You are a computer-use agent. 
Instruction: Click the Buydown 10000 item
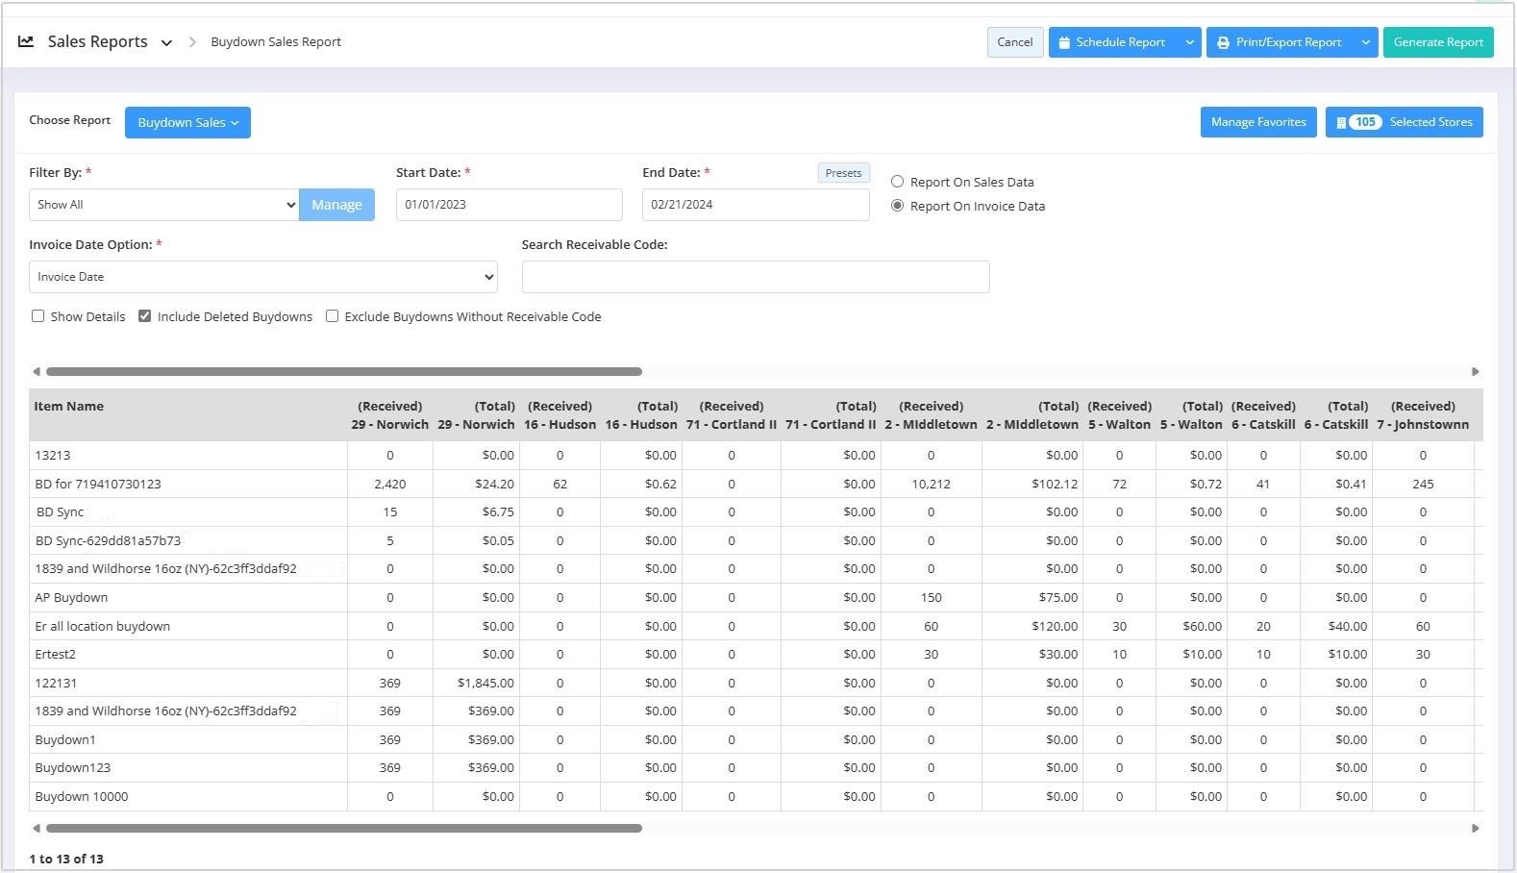coord(82,797)
